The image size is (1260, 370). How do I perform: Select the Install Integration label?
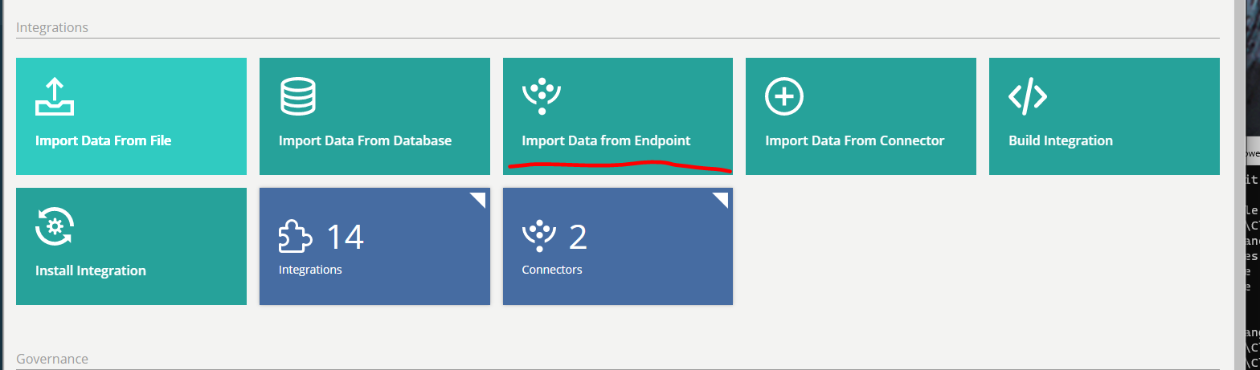point(91,270)
